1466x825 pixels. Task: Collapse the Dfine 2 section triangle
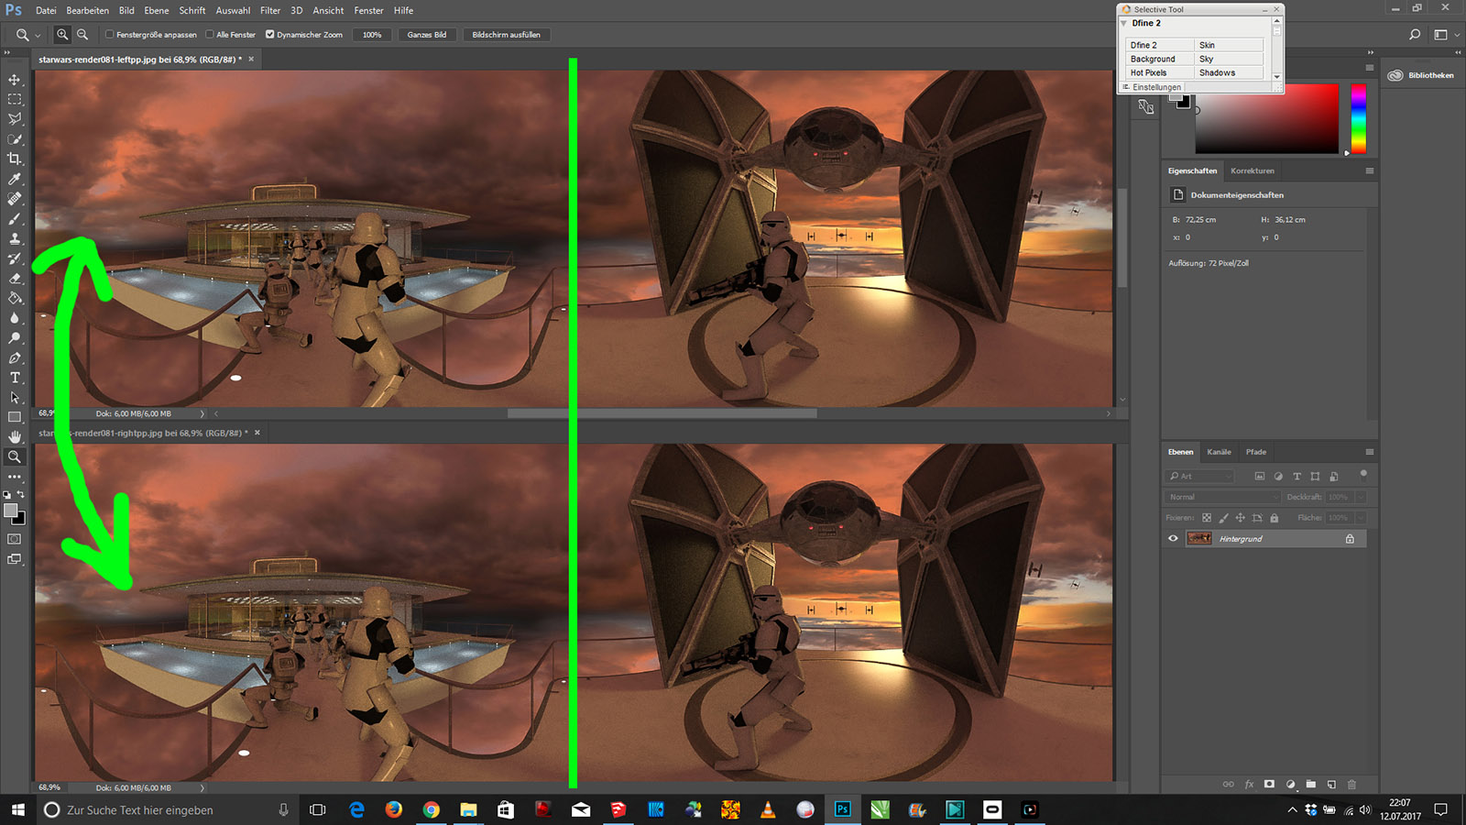click(x=1124, y=23)
